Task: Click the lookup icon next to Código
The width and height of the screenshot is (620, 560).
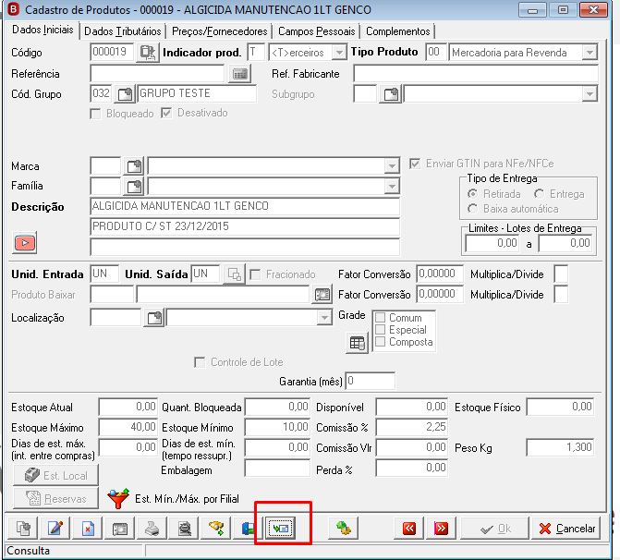Action: (x=148, y=53)
